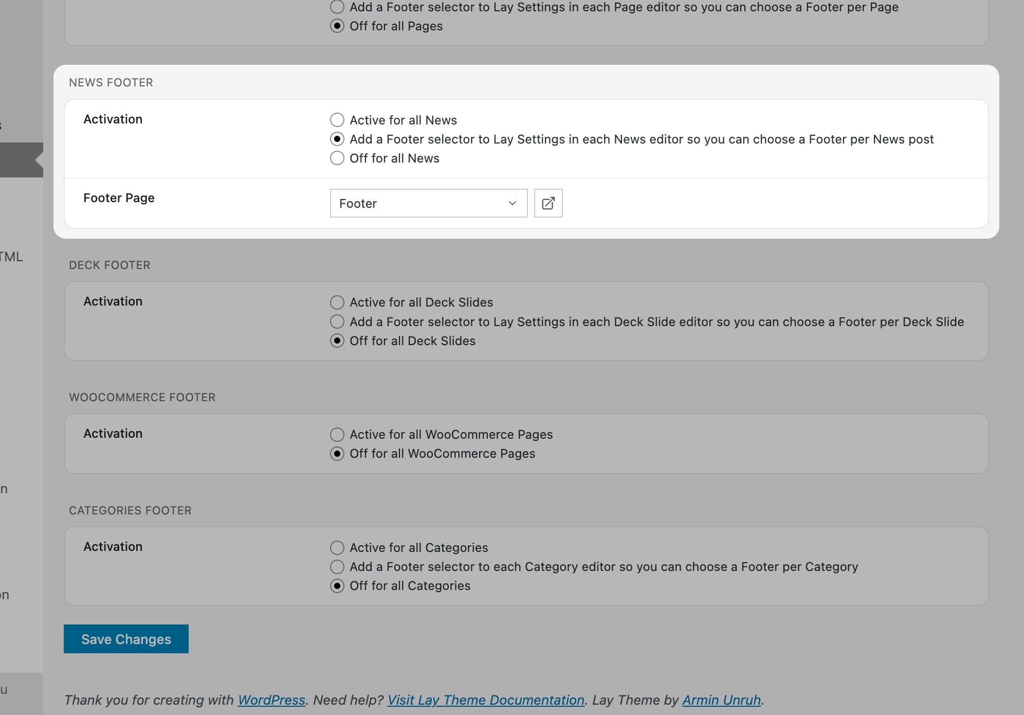Open the WordPress link in footer

pos(271,700)
